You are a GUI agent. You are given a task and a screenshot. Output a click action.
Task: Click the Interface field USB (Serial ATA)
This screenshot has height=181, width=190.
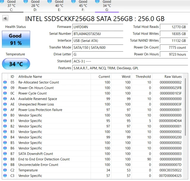tap(98, 40)
